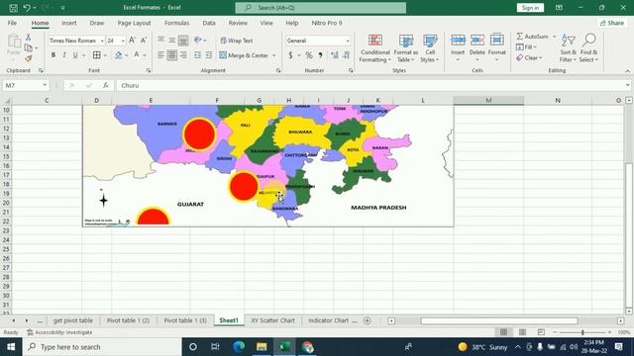Select Align Right icon
The image size is (634, 356).
coord(183,55)
